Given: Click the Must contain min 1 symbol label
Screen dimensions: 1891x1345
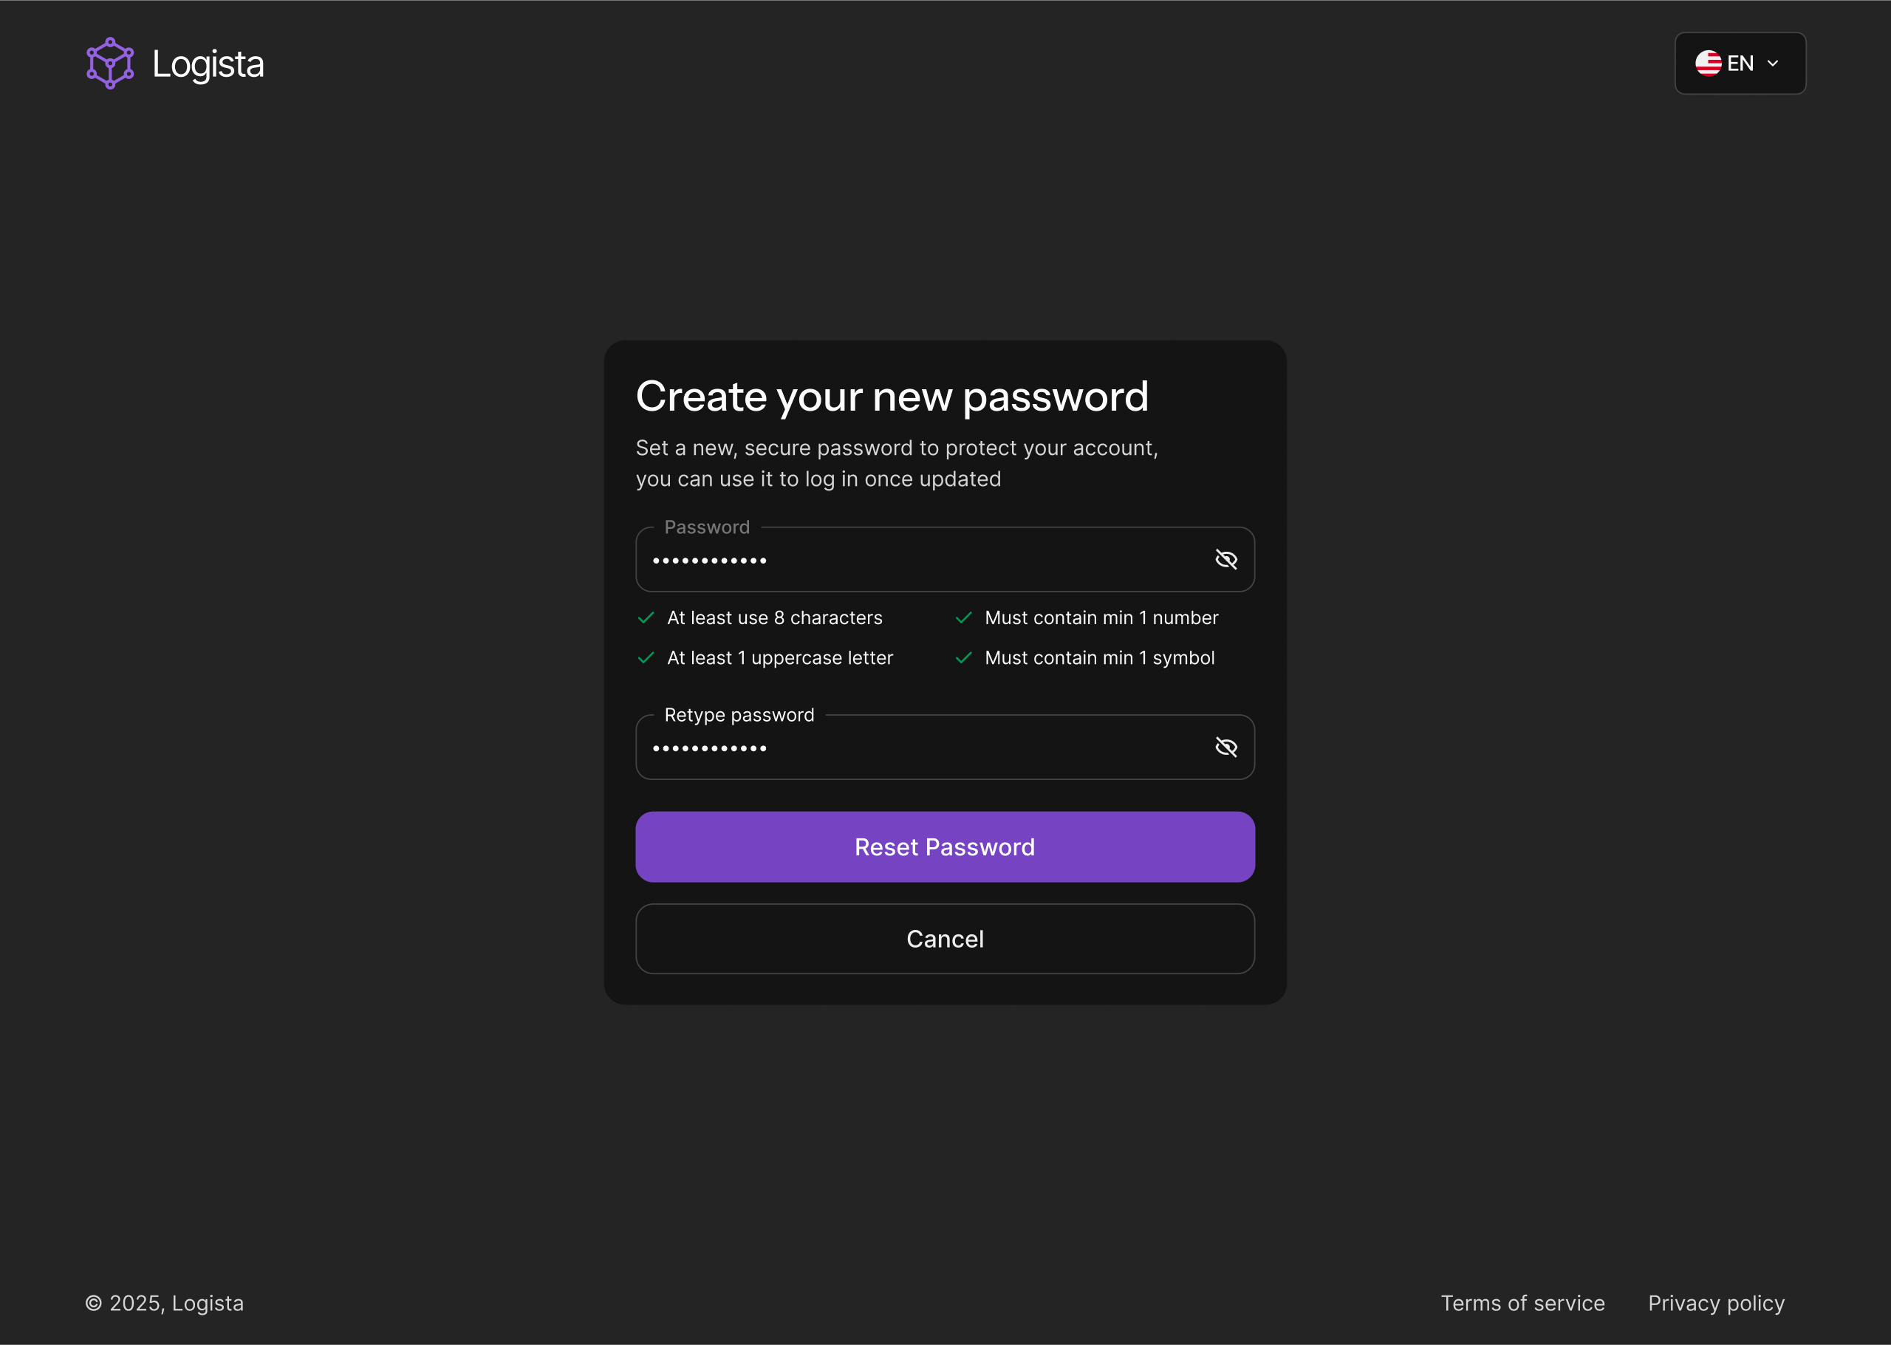Looking at the screenshot, I should 1099,657.
